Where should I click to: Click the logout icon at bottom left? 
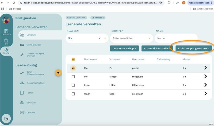tap(6, 119)
